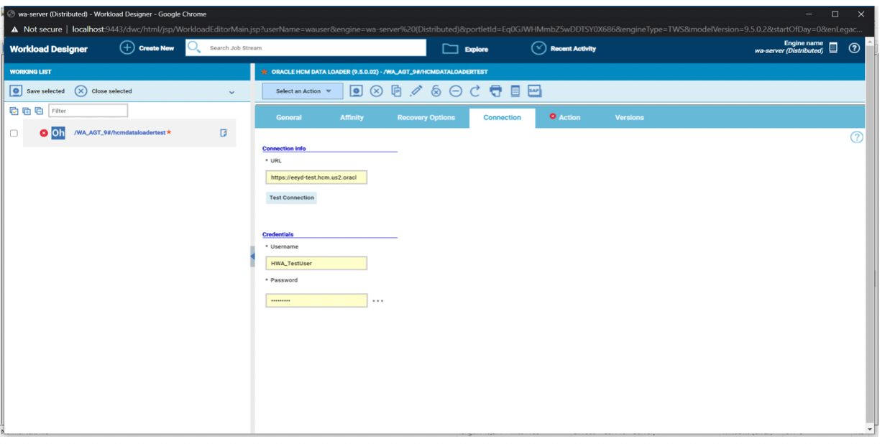
Task: Expand the working list chevron menu
Action: (x=231, y=92)
